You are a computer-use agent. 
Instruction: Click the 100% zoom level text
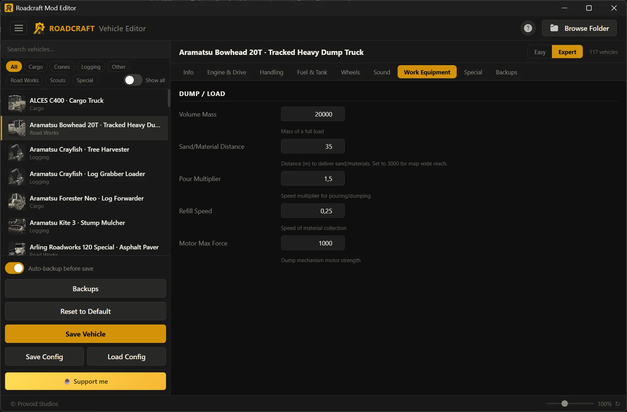(x=604, y=404)
